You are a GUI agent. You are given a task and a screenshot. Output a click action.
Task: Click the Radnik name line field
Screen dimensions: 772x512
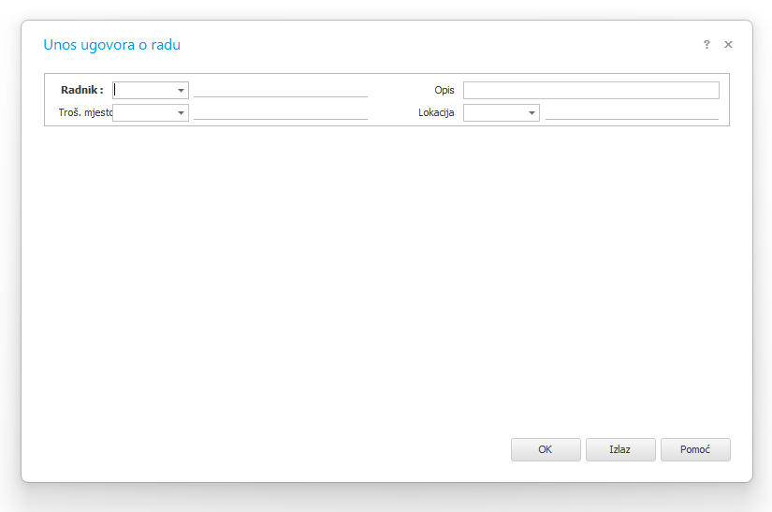(281, 91)
